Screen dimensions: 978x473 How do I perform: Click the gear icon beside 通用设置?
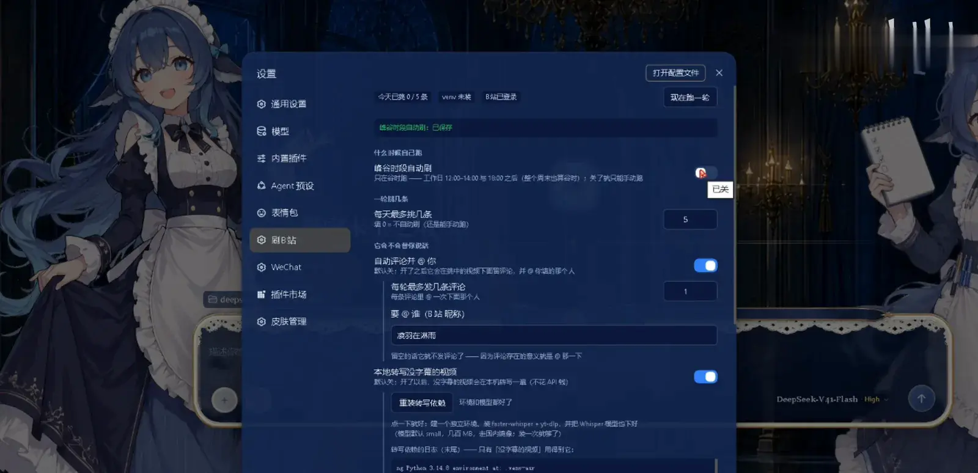pos(262,104)
